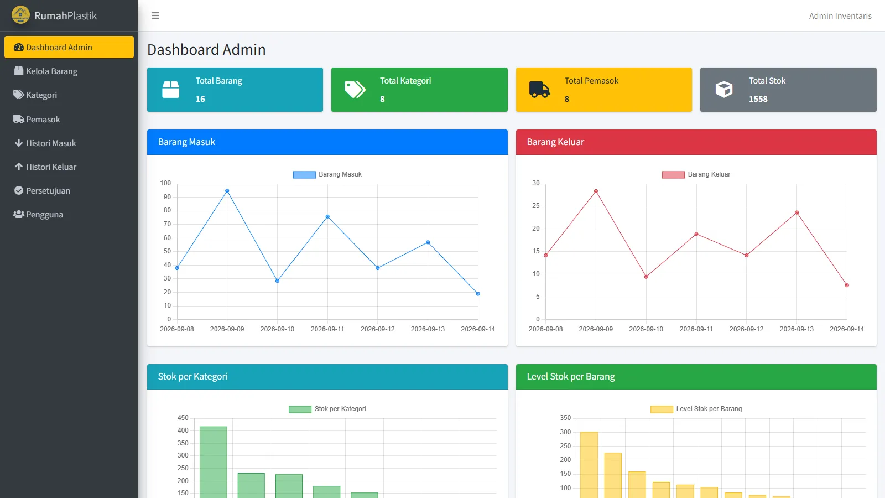The image size is (885, 498).
Task: Click the Pemasok truck icon in sidebar
Action: (19, 119)
